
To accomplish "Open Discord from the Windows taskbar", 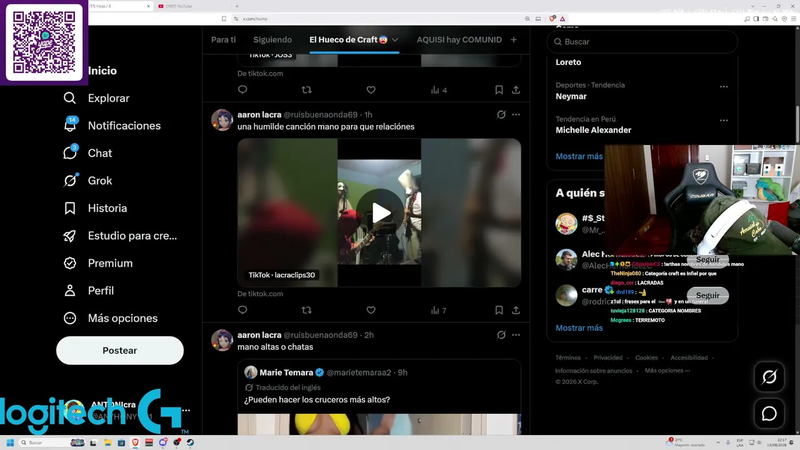I will pyautogui.click(x=163, y=442).
